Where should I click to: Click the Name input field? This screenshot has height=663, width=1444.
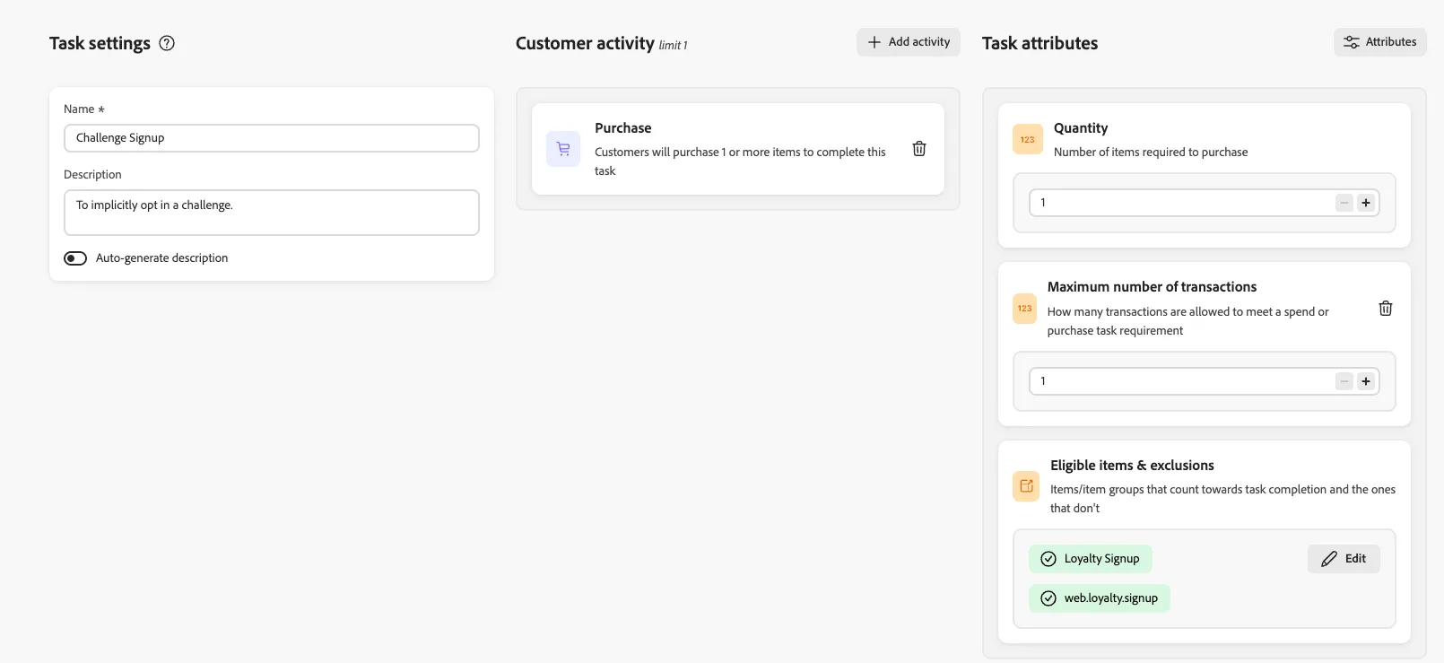[x=272, y=138]
